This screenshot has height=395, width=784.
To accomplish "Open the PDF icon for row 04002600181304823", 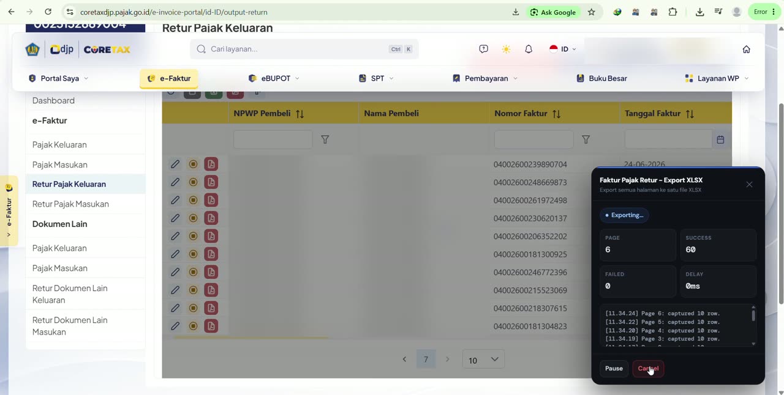I will (x=211, y=326).
